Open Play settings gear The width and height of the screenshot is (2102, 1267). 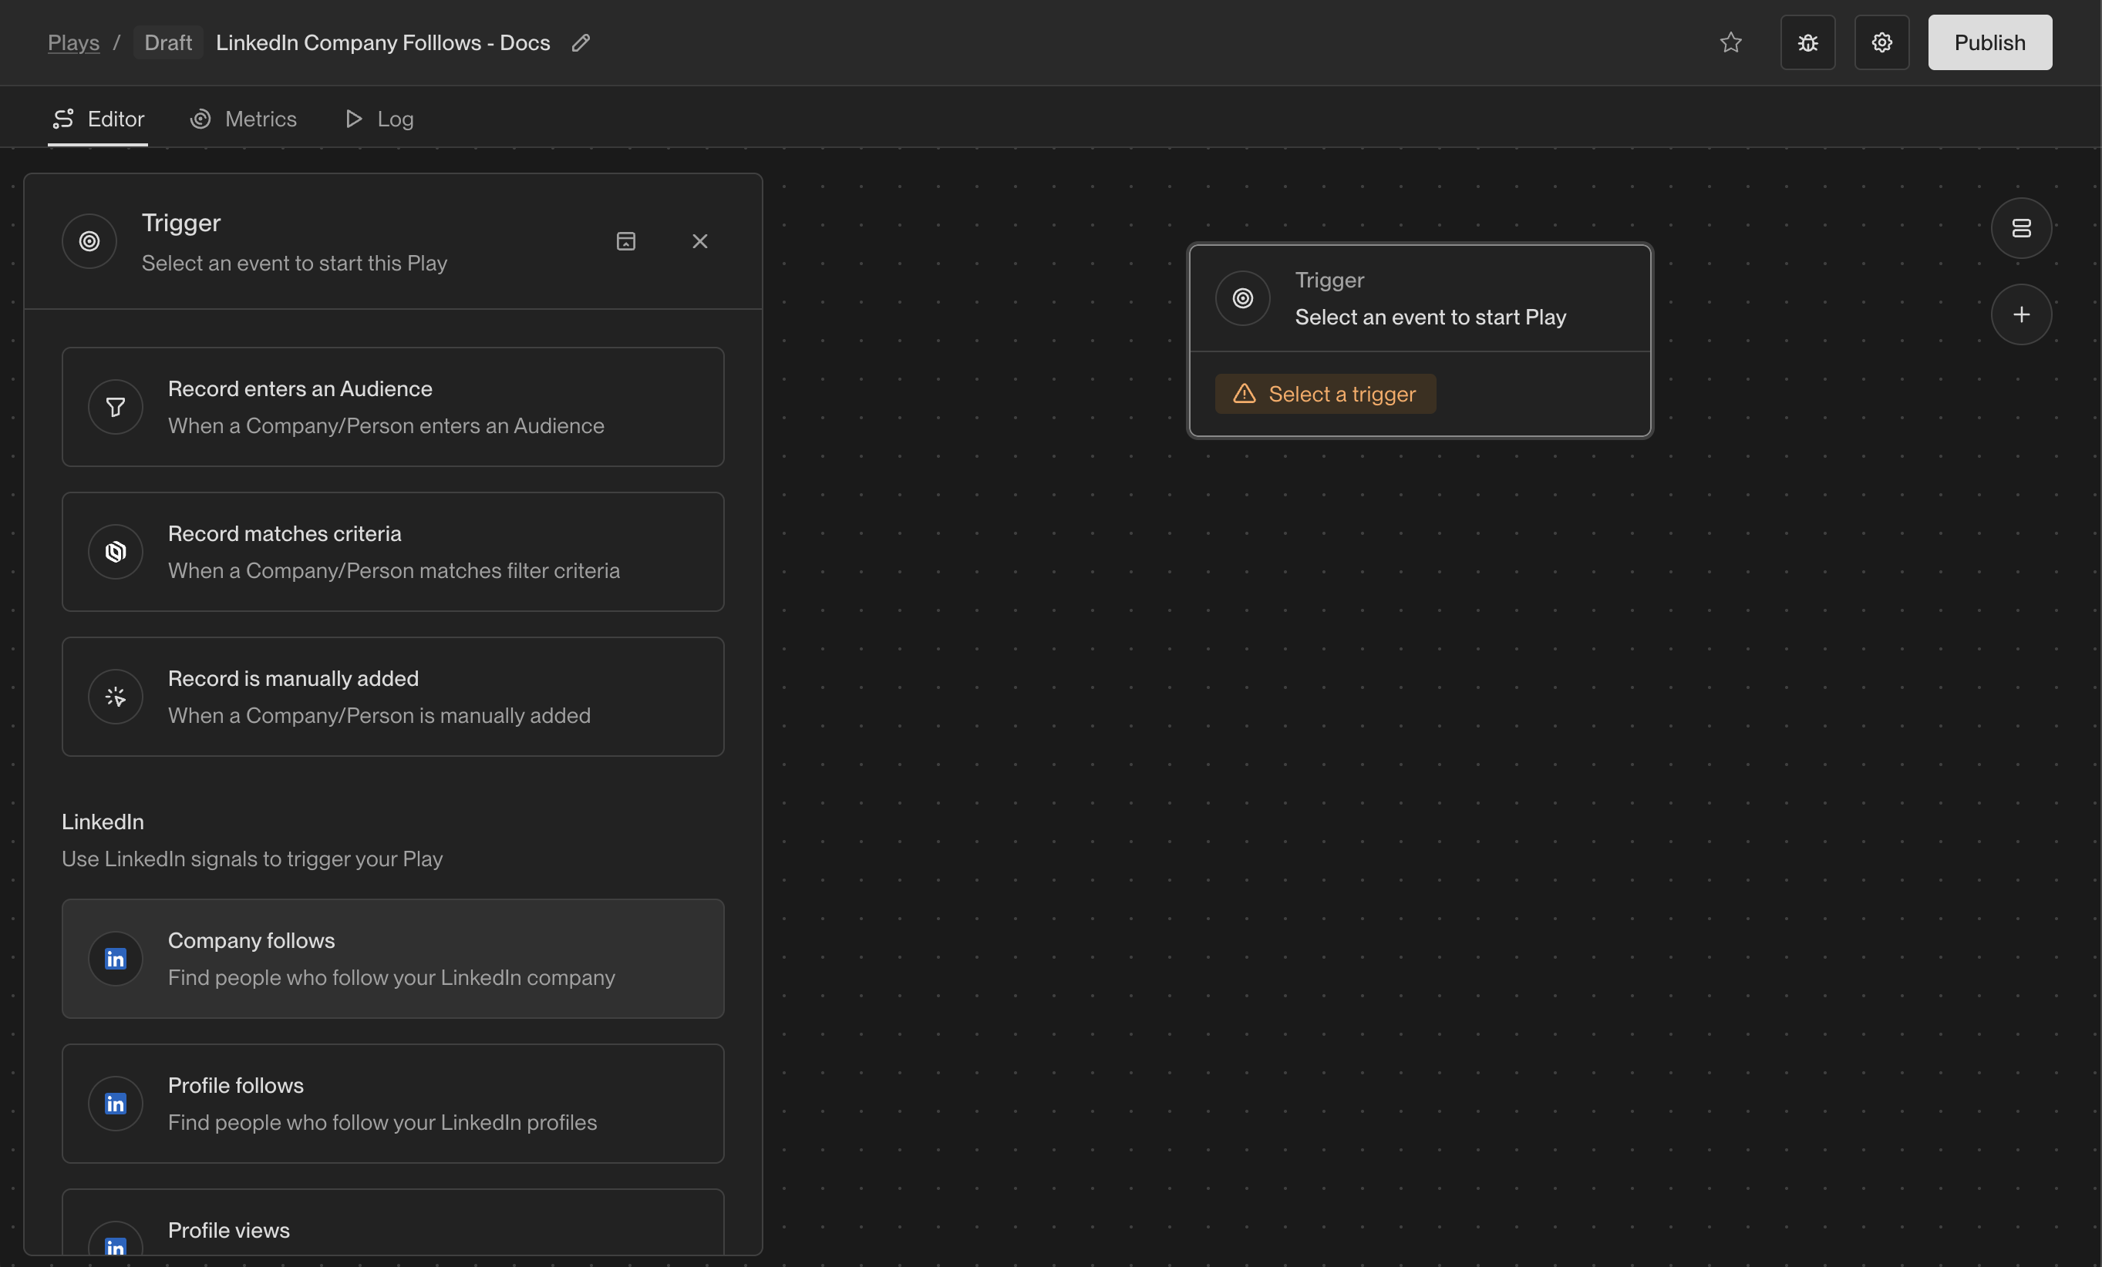pos(1881,42)
